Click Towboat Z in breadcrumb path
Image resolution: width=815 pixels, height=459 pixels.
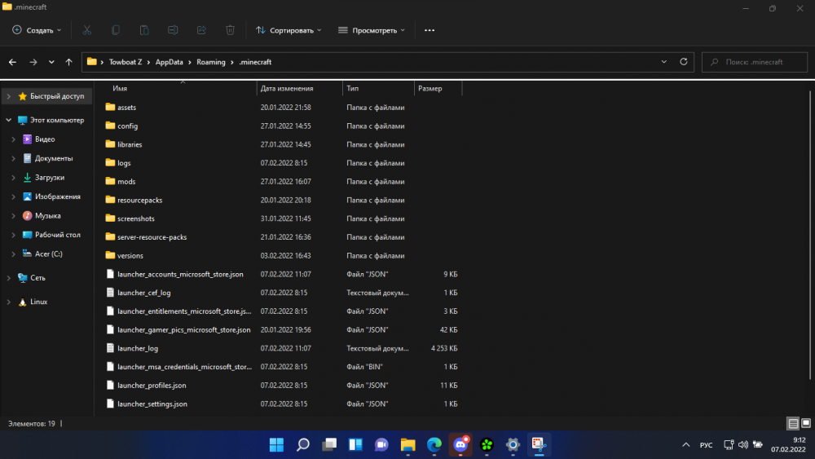point(126,62)
